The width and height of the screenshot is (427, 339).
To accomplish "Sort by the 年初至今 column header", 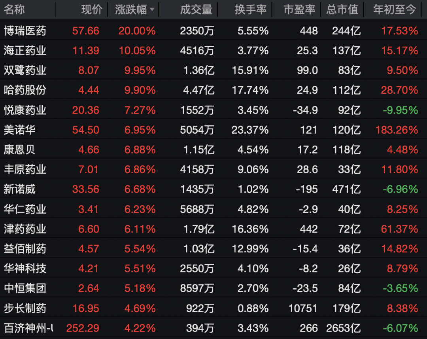I will [x=393, y=9].
